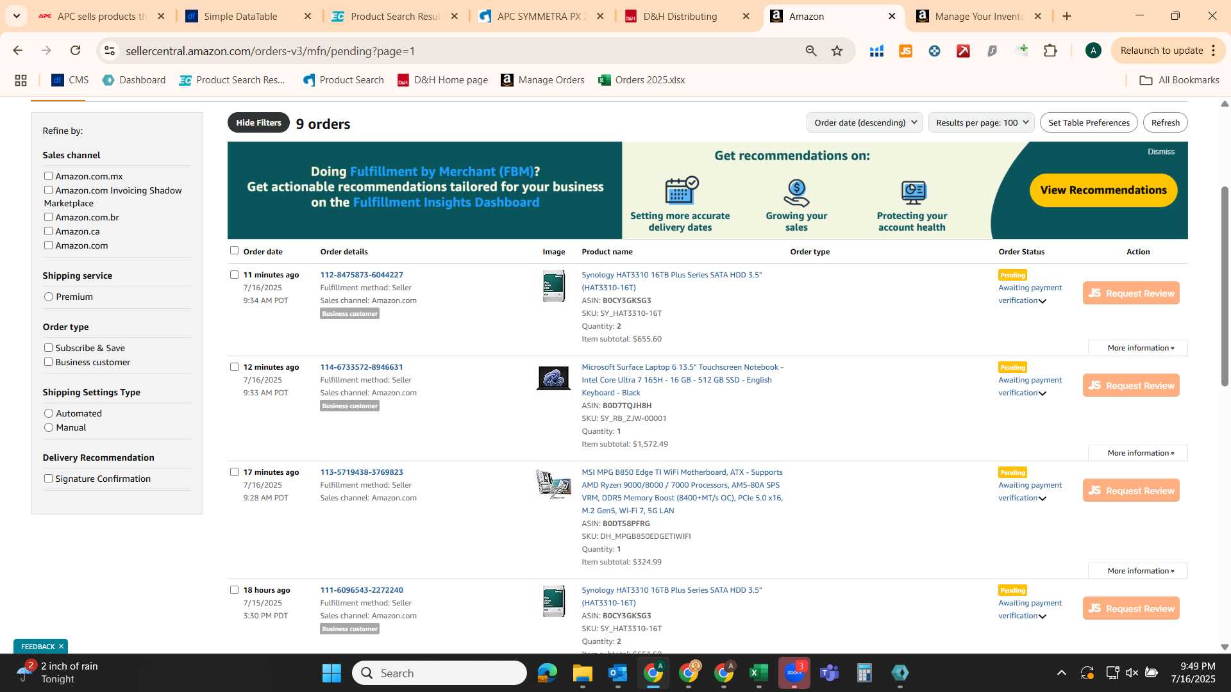Open the Results per page dropdown
The height and width of the screenshot is (692, 1231).
981,122
